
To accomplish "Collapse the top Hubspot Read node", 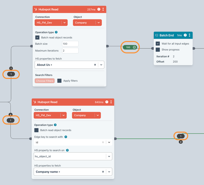I will pos(103,9).
